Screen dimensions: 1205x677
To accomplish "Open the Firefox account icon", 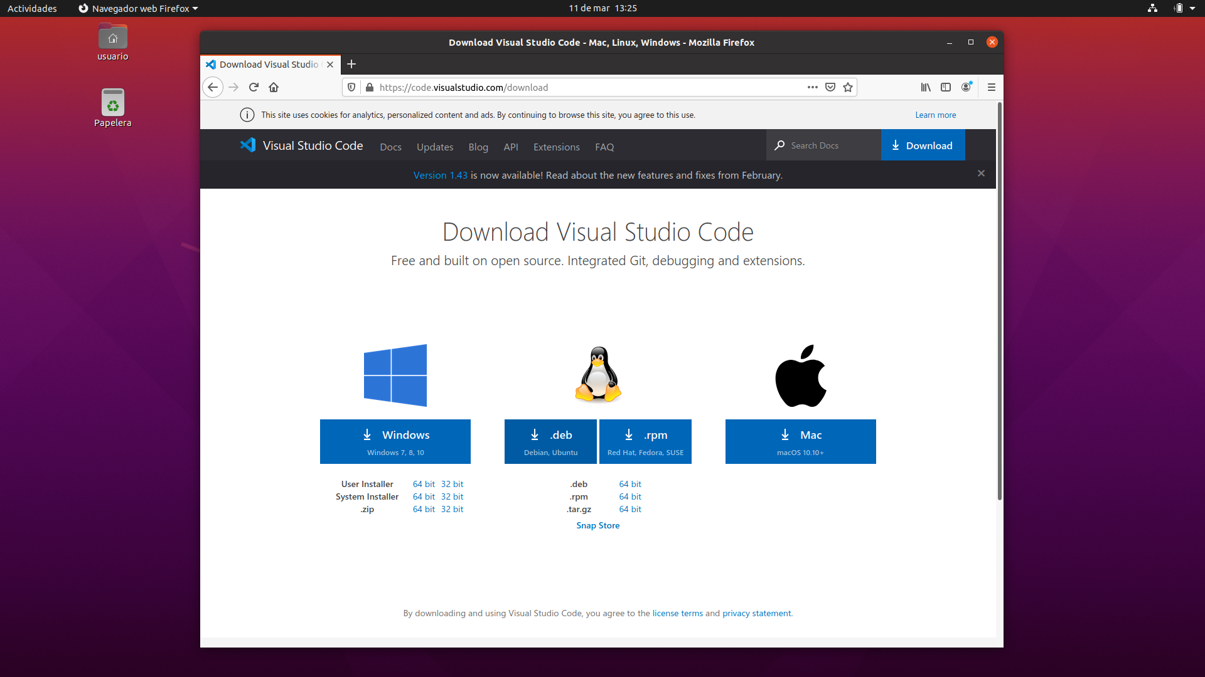I will point(966,87).
